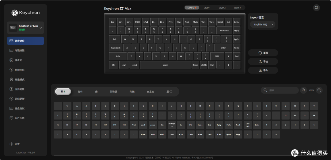Select the LPad key on the keyboard layout
This screenshot has width=331, height=160.
(146, 22)
